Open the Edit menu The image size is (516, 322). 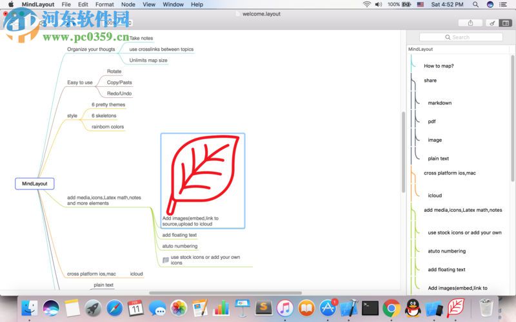pos(83,5)
